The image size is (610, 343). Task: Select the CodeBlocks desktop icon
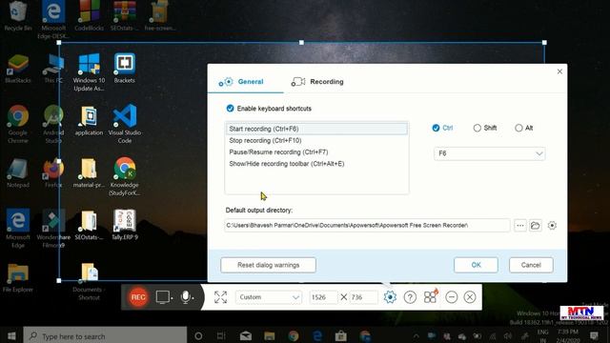(x=89, y=16)
